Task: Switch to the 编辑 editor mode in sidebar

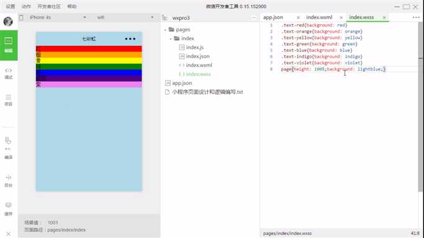Action: pos(9,45)
